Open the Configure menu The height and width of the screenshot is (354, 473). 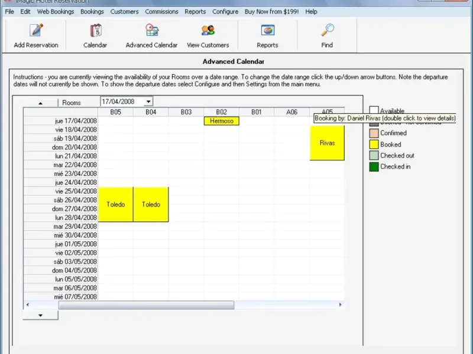pos(225,12)
